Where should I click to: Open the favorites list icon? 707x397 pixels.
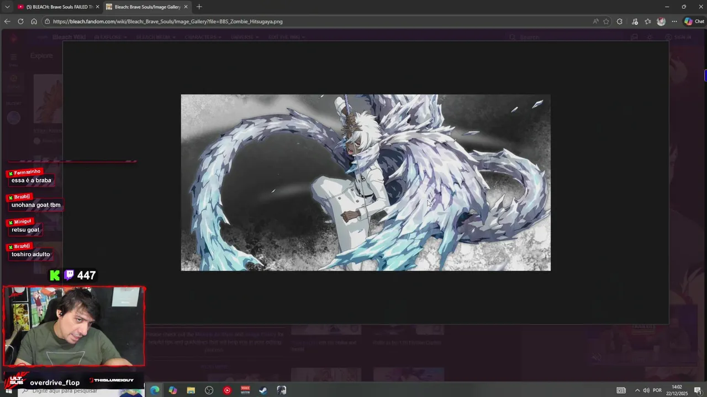coord(648,22)
